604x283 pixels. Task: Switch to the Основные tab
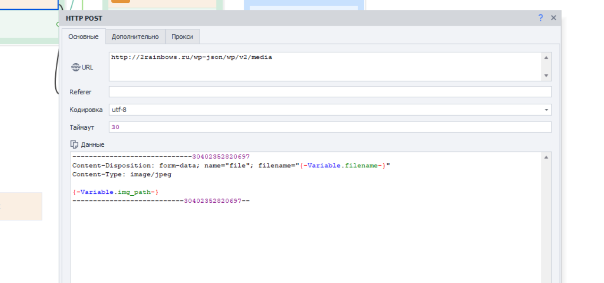(x=84, y=36)
